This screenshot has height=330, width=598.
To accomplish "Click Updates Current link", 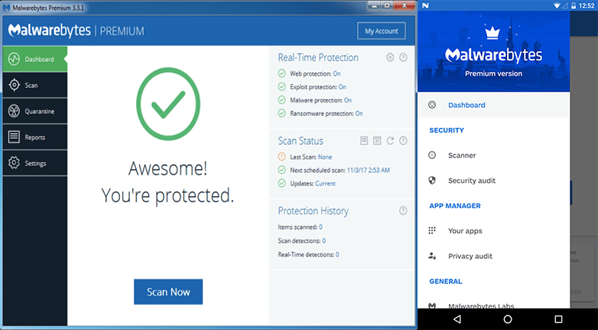I will pos(325,184).
